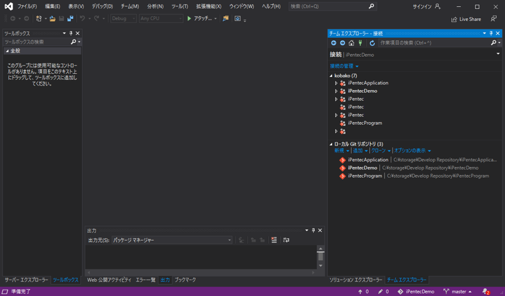Go forward in Team Explorer
The height and width of the screenshot is (296, 505).
point(342,43)
